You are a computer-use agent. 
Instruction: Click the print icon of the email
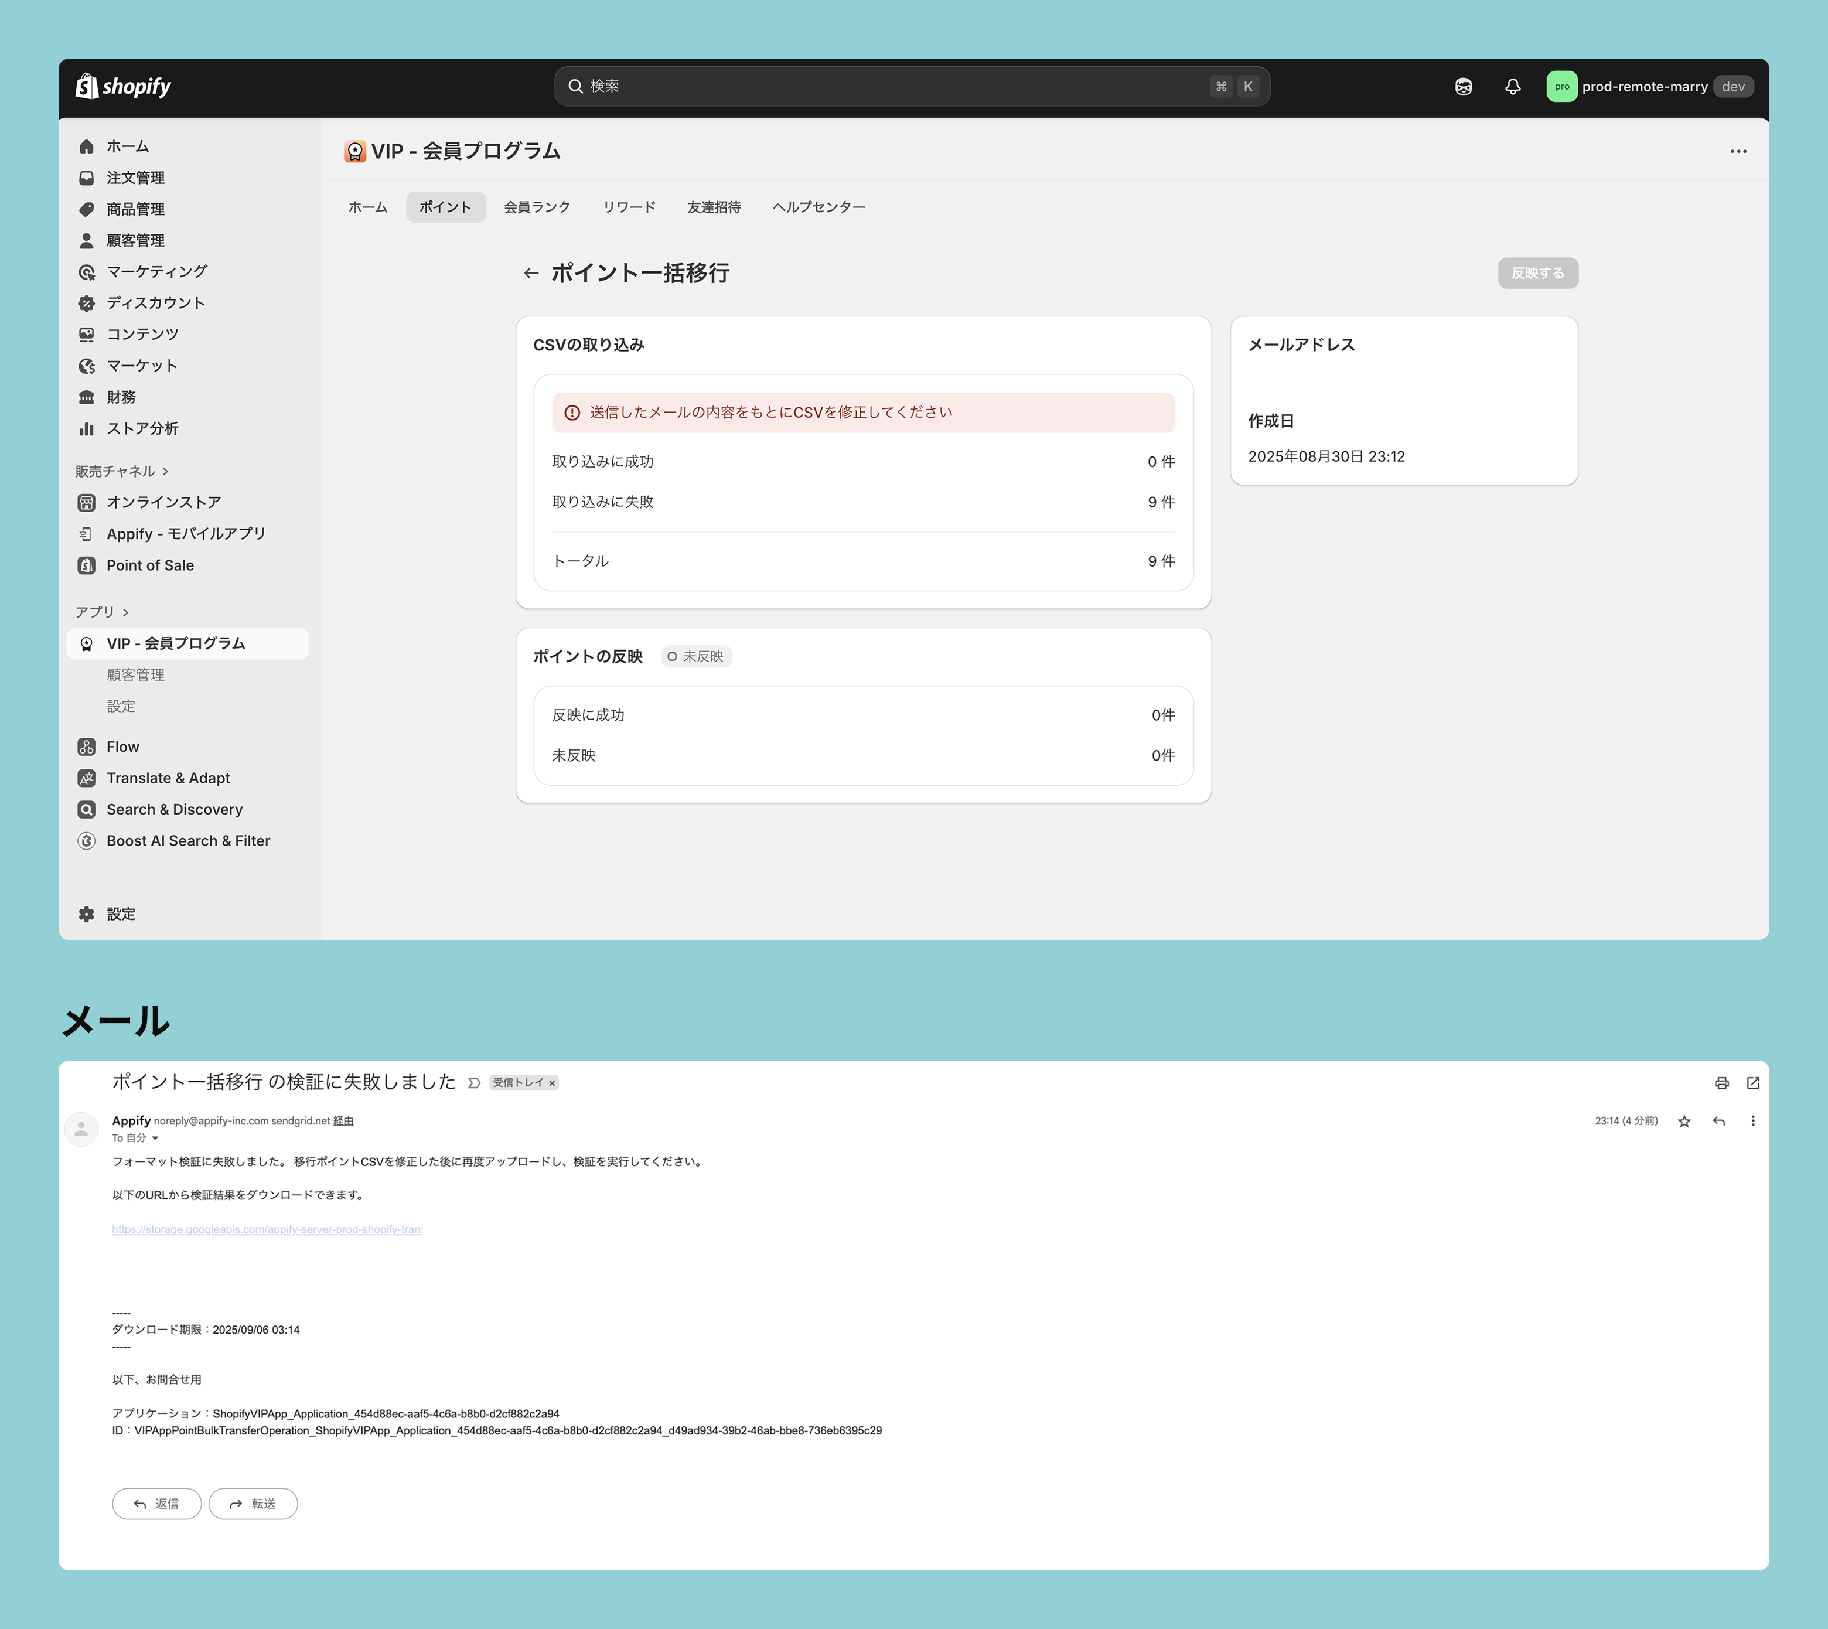[1721, 1083]
